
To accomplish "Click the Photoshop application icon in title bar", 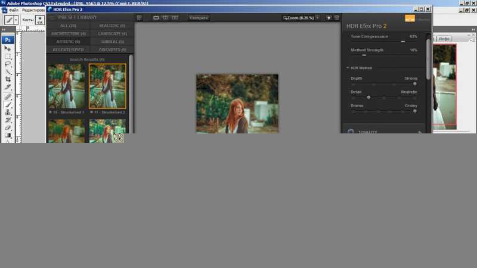I will point(3,3).
